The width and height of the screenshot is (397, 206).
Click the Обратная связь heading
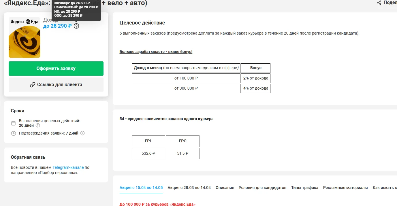[x=28, y=157]
